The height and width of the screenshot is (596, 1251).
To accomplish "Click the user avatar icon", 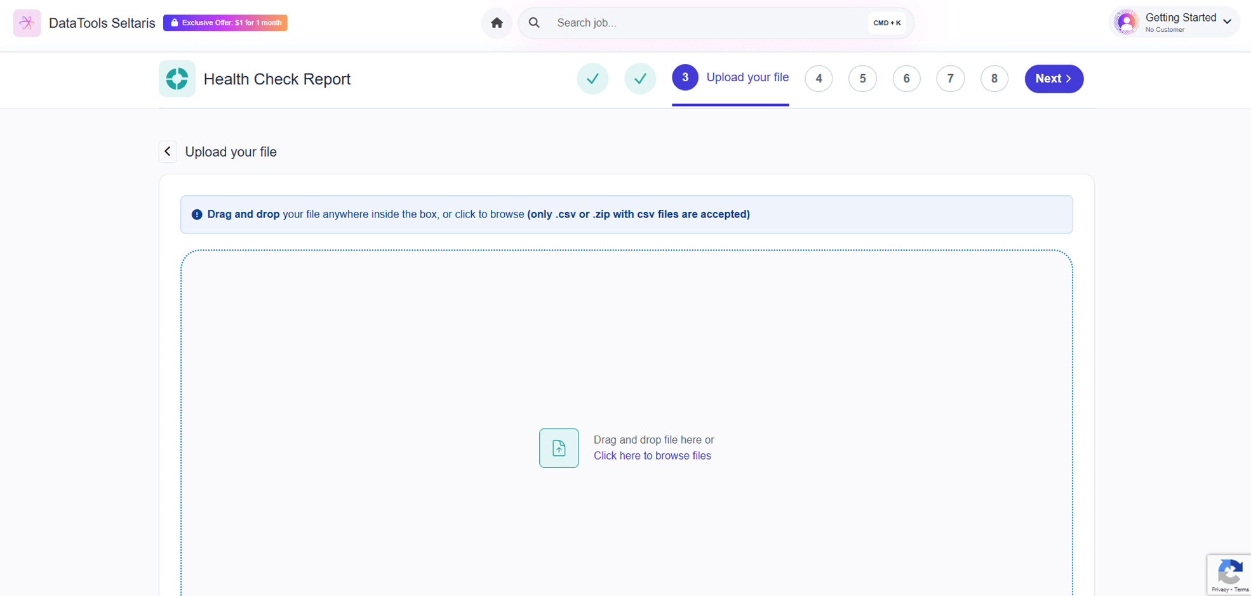I will (x=1126, y=23).
